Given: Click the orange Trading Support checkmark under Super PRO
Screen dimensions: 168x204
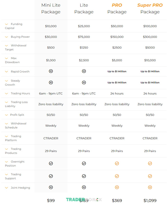Looking at the screenshot, I should (150, 176).
